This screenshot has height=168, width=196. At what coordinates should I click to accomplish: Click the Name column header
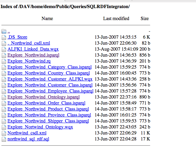(x=47, y=19)
